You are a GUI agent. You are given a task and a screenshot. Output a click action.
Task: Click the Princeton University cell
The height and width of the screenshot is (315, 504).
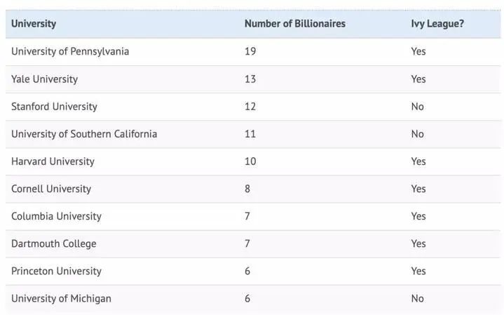(56, 271)
